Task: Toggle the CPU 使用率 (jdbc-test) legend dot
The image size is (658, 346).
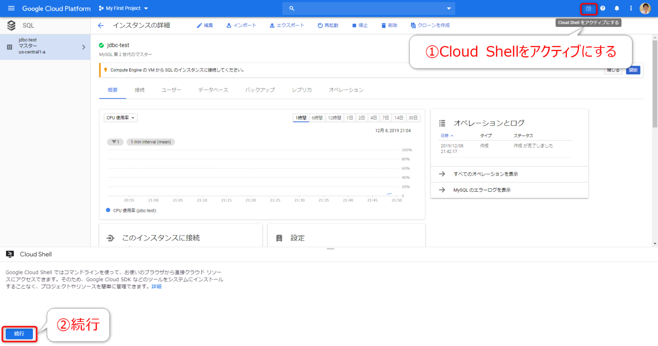Action: click(x=108, y=210)
